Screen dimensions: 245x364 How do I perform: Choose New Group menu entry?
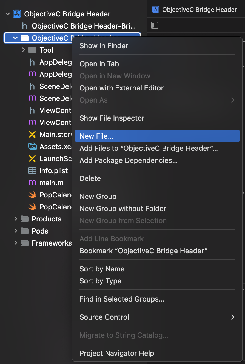click(157, 197)
